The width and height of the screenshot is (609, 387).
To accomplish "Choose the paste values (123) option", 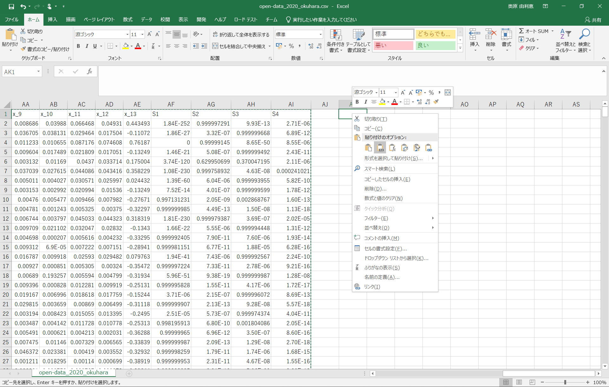I will 380,148.
